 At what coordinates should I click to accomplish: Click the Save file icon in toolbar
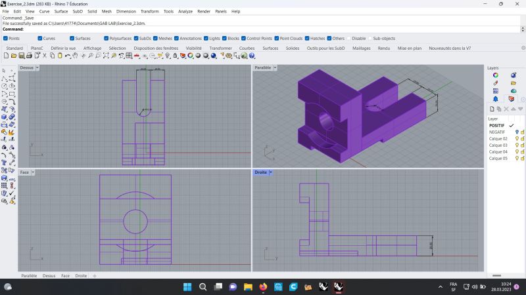[x=22, y=56]
